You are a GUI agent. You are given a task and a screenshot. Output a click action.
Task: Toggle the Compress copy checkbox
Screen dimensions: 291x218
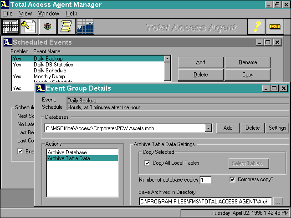[x=233, y=179]
